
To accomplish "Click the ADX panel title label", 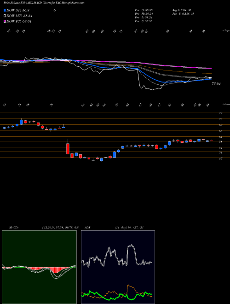I will pos(88,228).
